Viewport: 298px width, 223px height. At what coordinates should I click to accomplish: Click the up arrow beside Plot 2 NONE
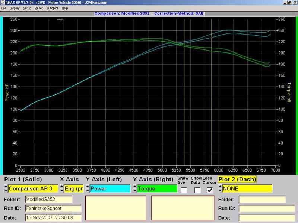point(220,187)
